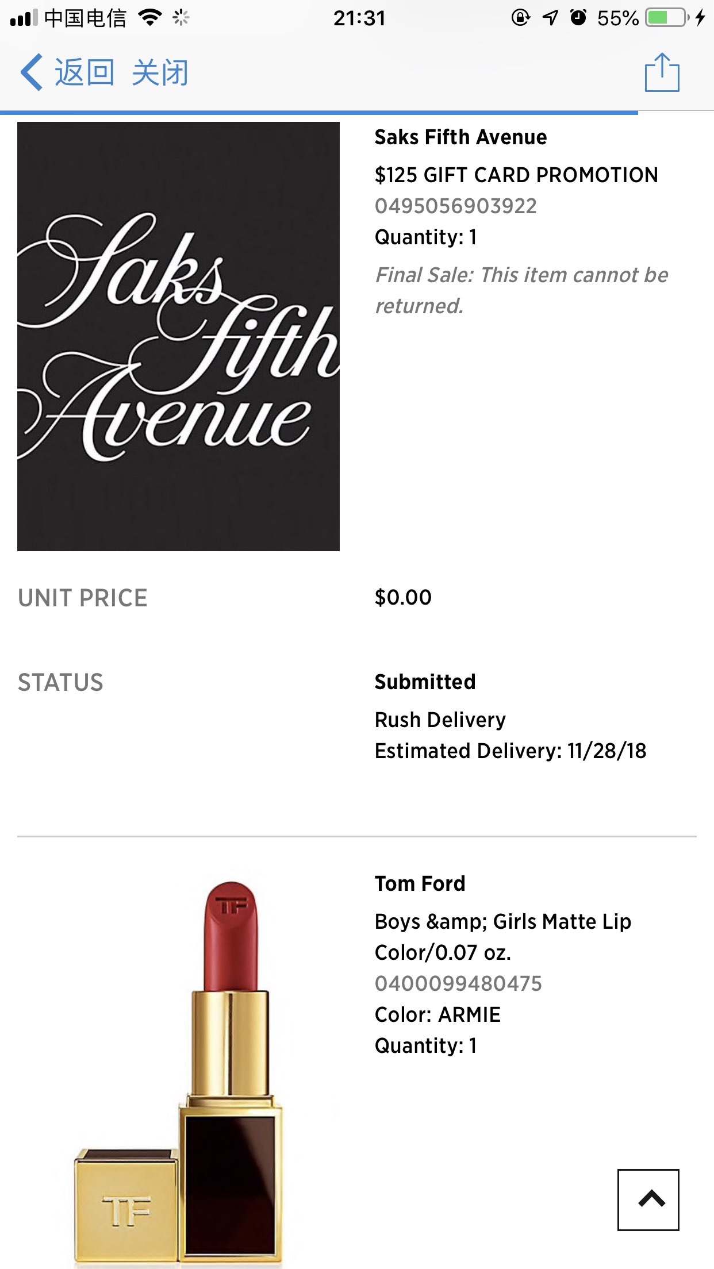The image size is (714, 1269).
Task: Tap the alarm clock status icon
Action: click(578, 18)
